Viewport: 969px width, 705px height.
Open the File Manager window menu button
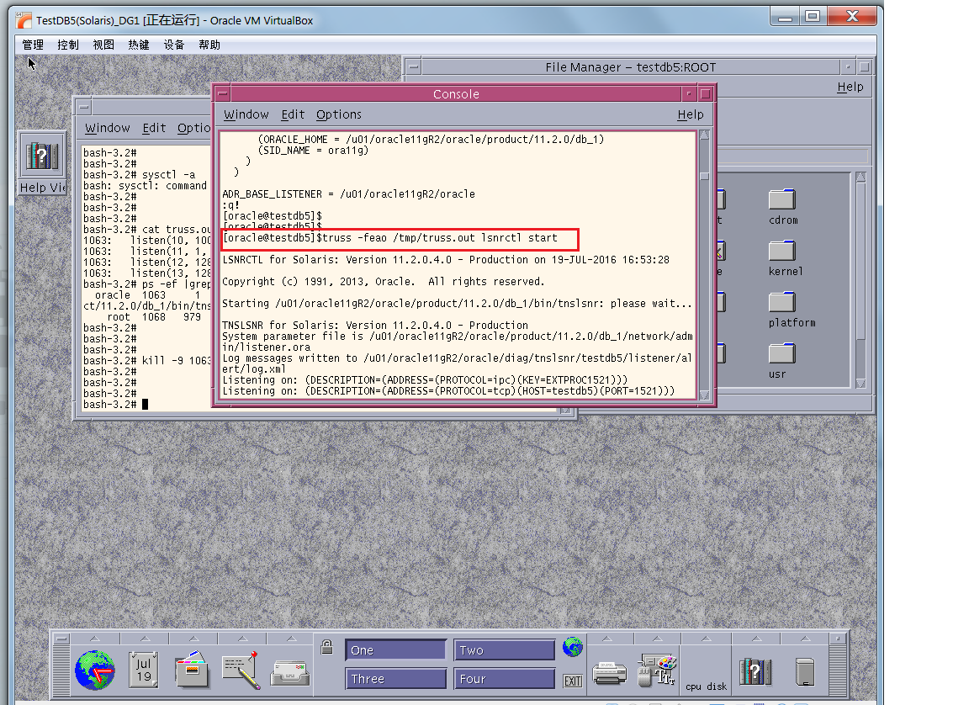[x=414, y=66]
